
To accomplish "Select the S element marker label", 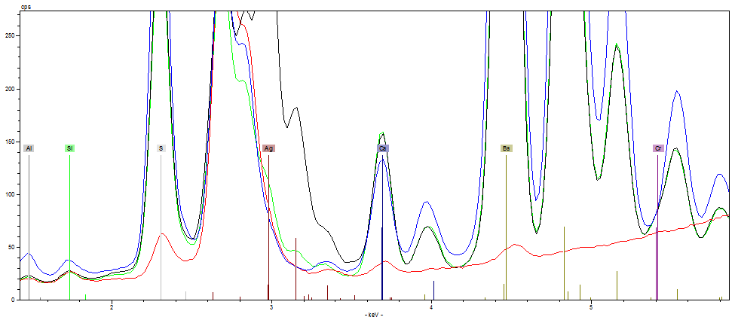I will click(161, 148).
